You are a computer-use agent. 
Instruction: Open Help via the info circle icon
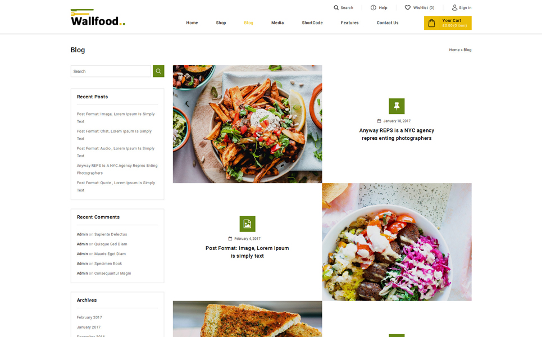click(374, 8)
